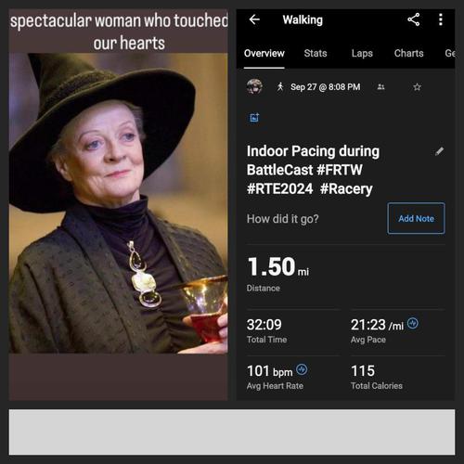The height and width of the screenshot is (464, 464).
Task: Tap the 1.50 mi distance value
Action: pos(278,266)
